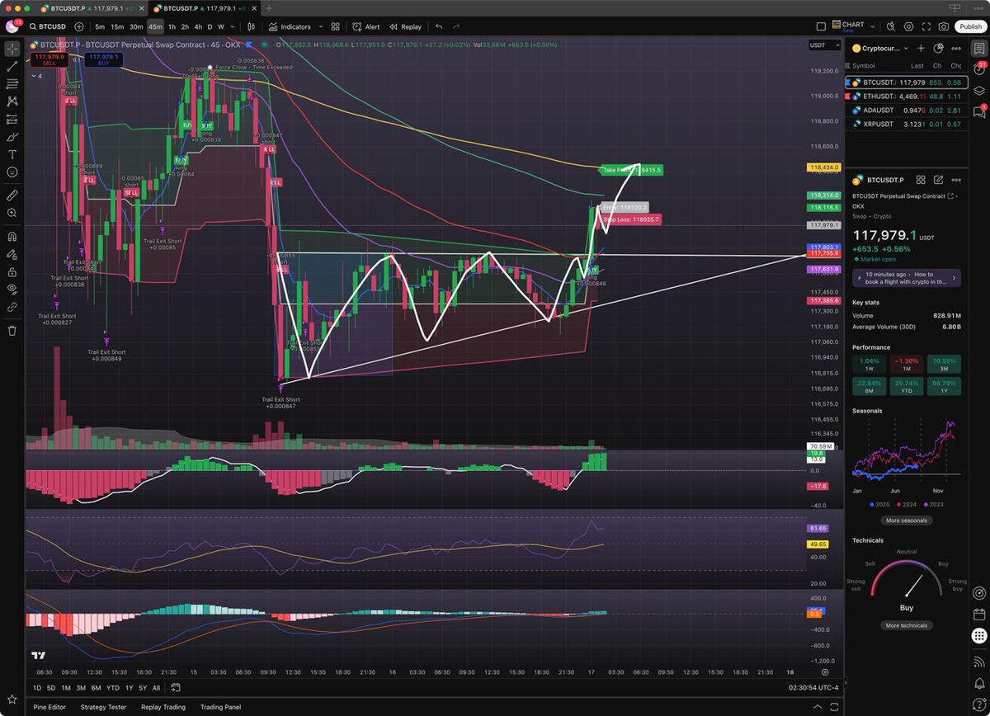The image size is (990, 716).
Task: Click the BTCUSD symbol search field
Action: tap(48, 26)
